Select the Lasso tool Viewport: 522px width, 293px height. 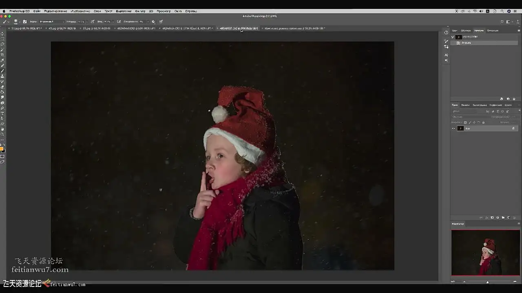2,44
